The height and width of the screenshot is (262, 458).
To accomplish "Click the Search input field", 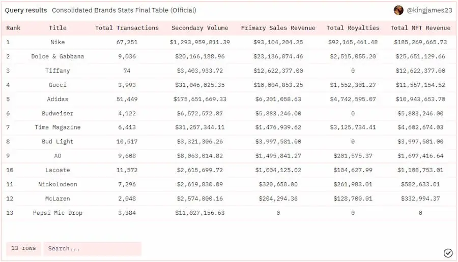I will tap(92, 248).
